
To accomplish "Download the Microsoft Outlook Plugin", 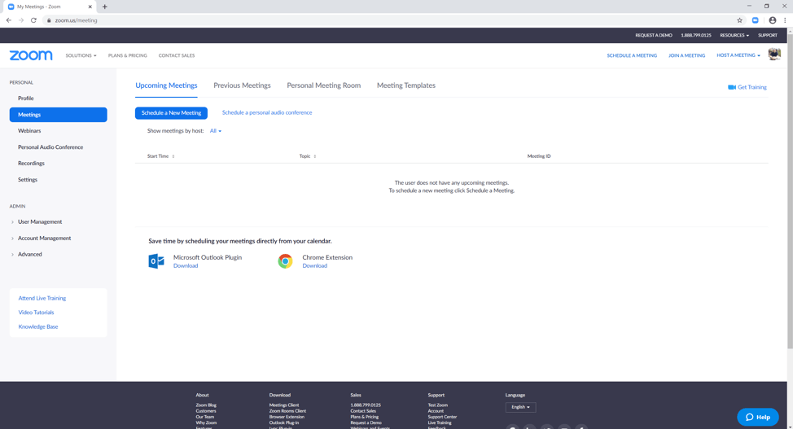I will (186, 266).
